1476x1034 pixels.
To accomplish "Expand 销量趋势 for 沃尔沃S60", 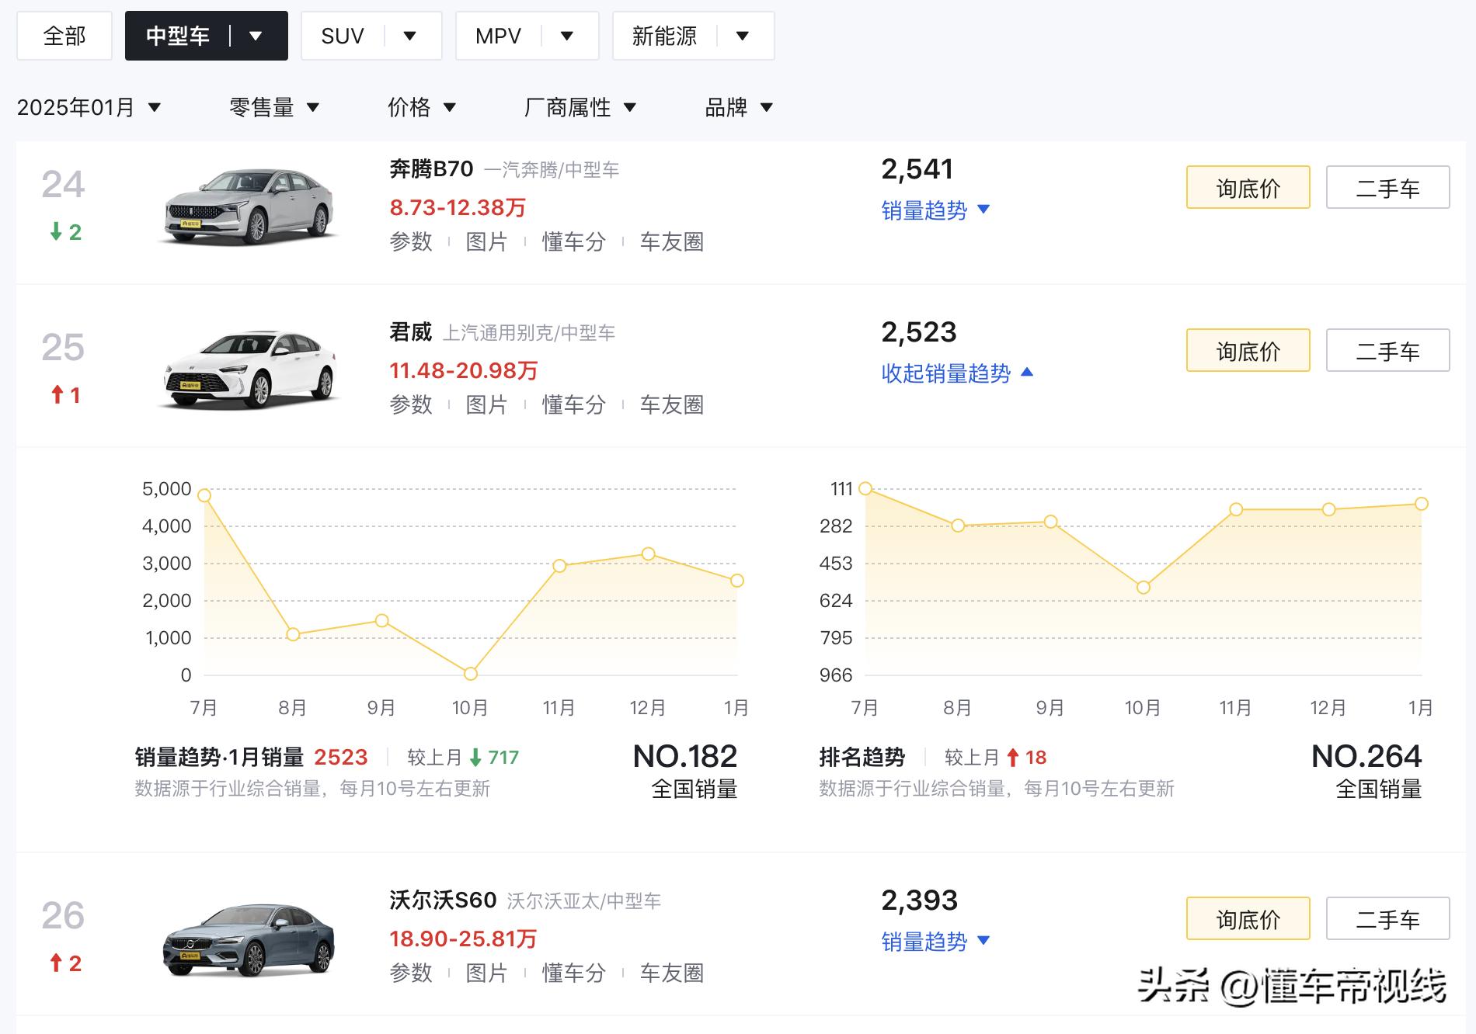I will click(x=935, y=942).
